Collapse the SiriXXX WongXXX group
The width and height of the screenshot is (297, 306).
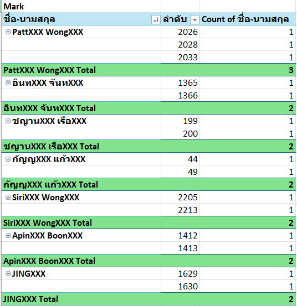(8, 198)
